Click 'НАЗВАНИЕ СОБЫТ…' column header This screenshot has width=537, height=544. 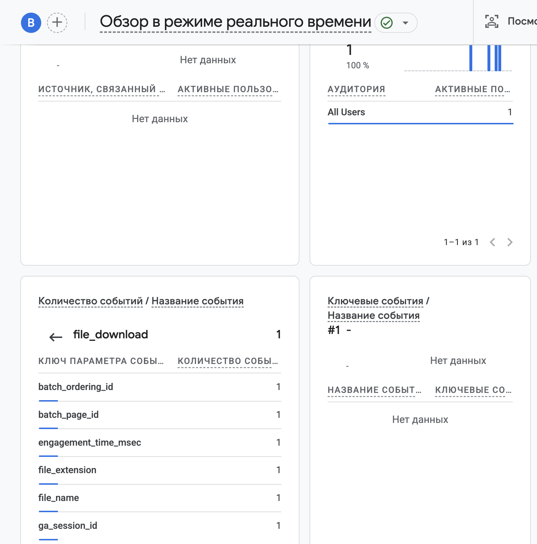point(375,390)
